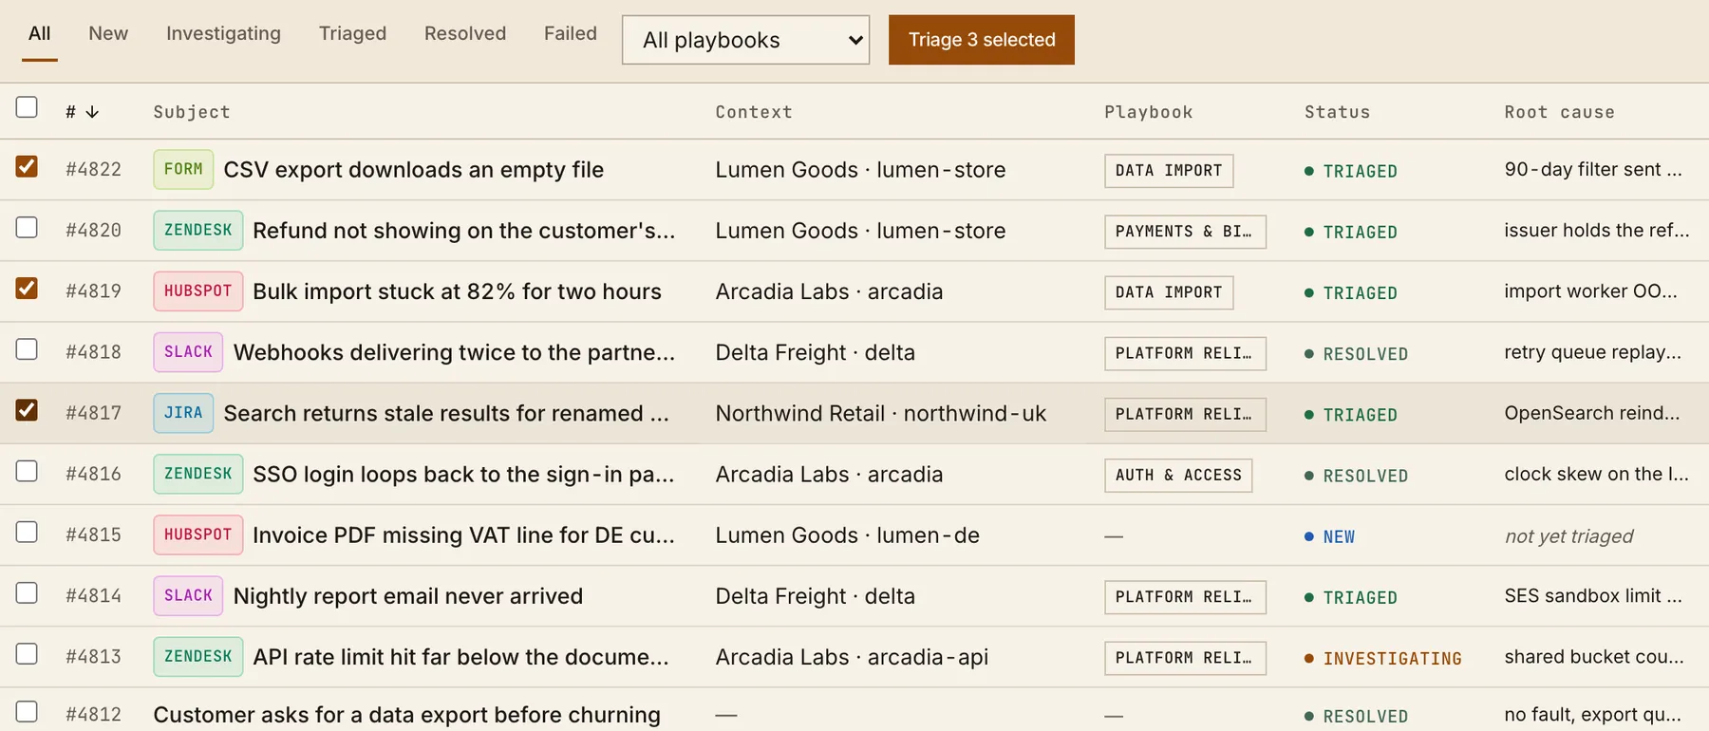
Task: Click the Context column header
Action: point(754,112)
